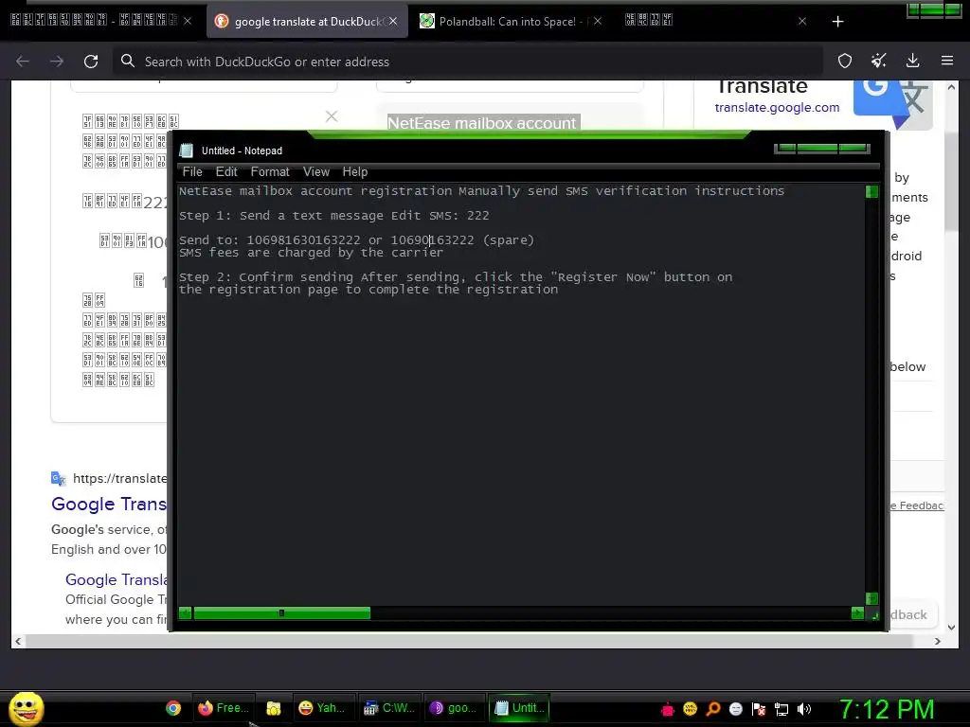Screen dimensions: 970x727
Task: Open the browser downloads panel
Action: point(912,61)
